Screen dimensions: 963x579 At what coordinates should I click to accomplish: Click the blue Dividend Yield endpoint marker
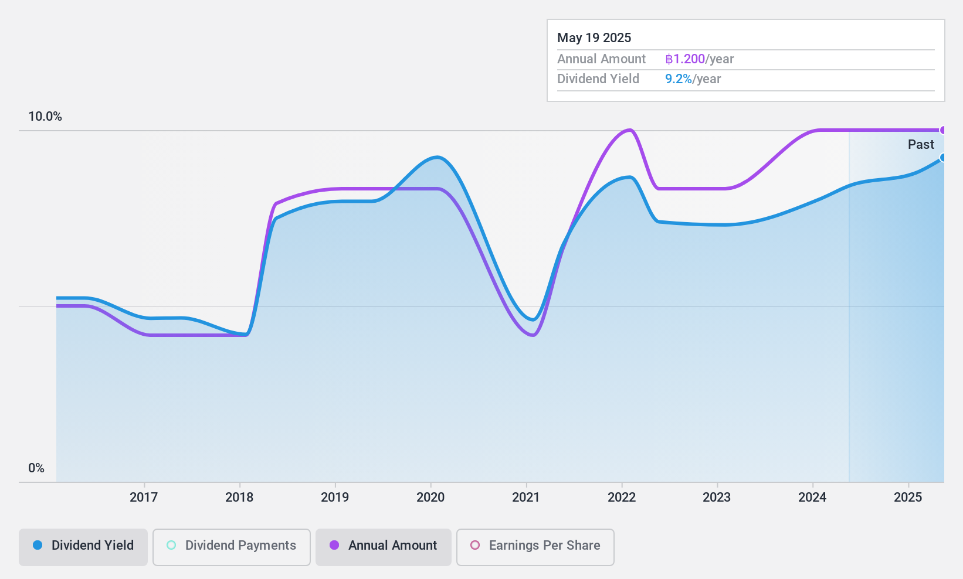(942, 158)
